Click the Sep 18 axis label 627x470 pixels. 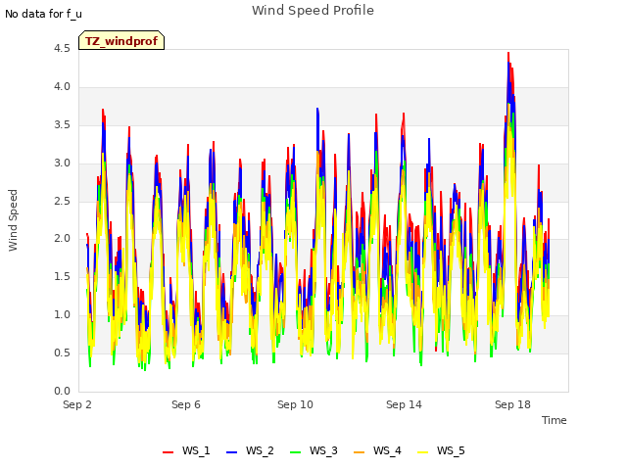pyautogui.click(x=512, y=404)
